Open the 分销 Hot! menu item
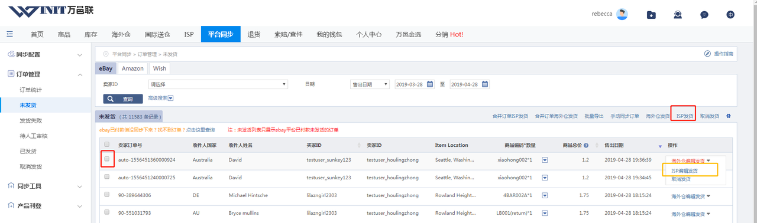Image resolution: width=757 pixels, height=223 pixels. coord(449,34)
